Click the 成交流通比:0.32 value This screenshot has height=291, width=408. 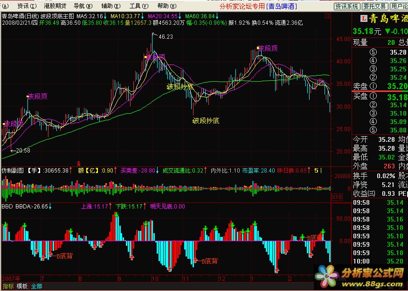click(183, 171)
